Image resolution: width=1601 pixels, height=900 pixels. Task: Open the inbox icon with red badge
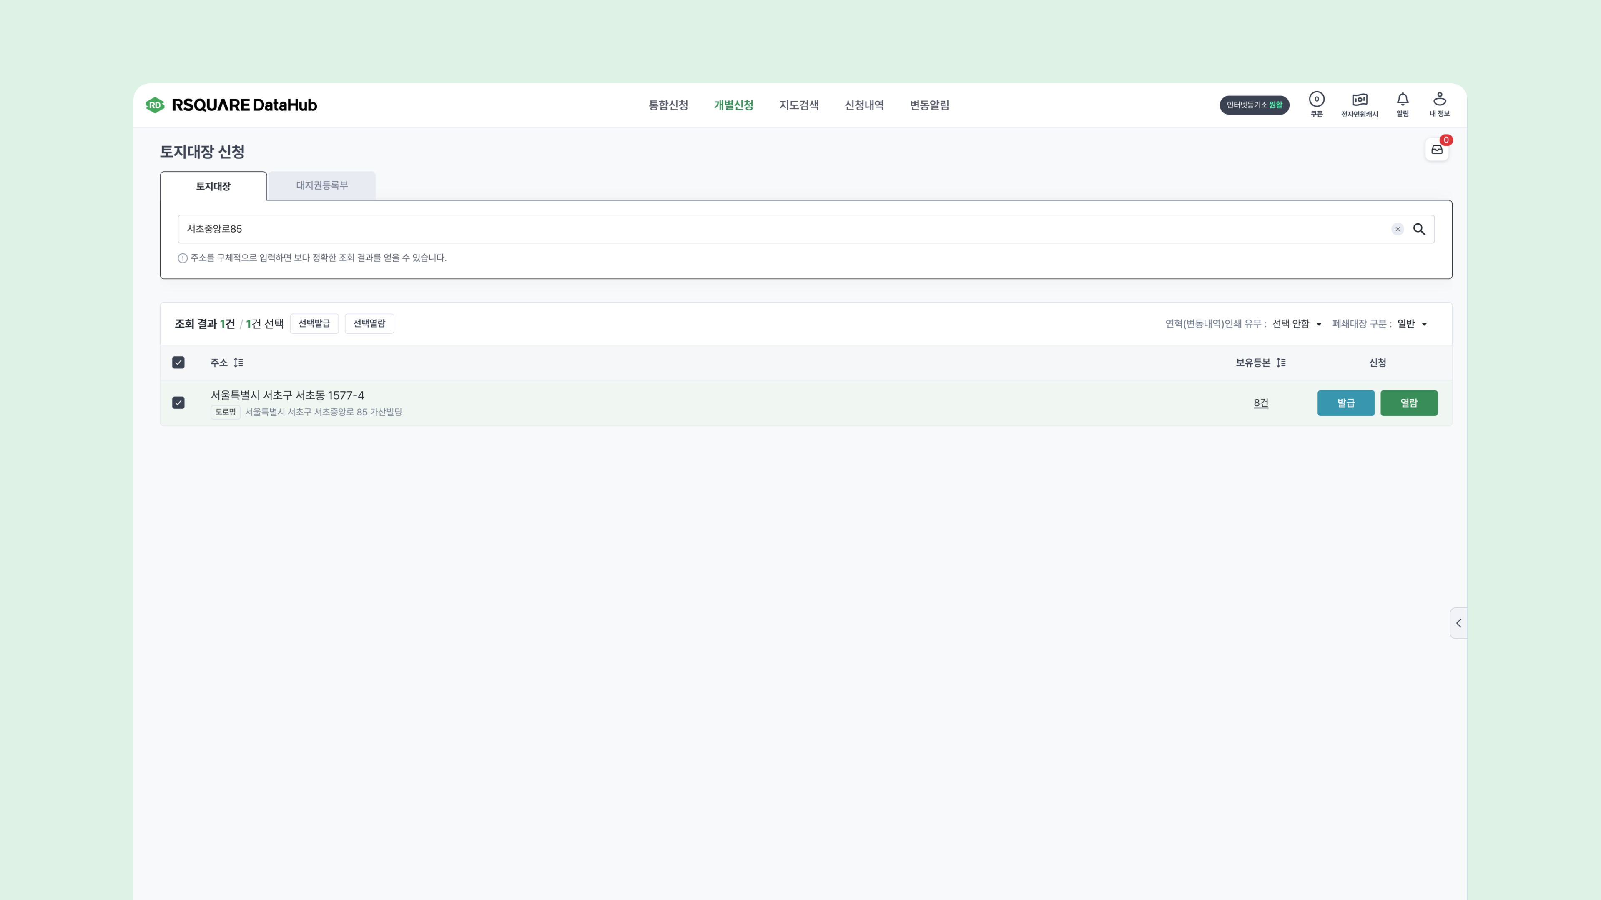1436,150
